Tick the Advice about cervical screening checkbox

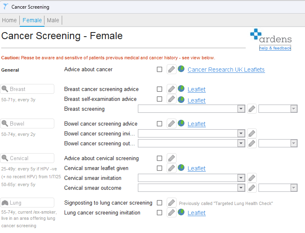tap(159, 158)
